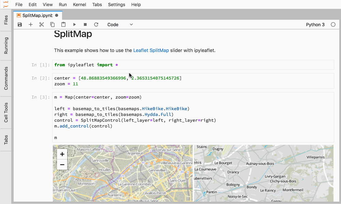Viewport: 341px width, 204px height.
Task: Insert a new cell below
Action: tap(31, 24)
